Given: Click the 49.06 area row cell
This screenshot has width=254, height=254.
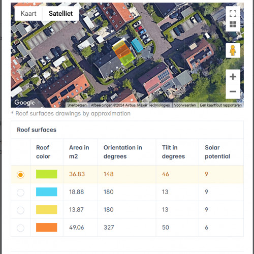Looking at the screenshot, I should (x=80, y=228).
